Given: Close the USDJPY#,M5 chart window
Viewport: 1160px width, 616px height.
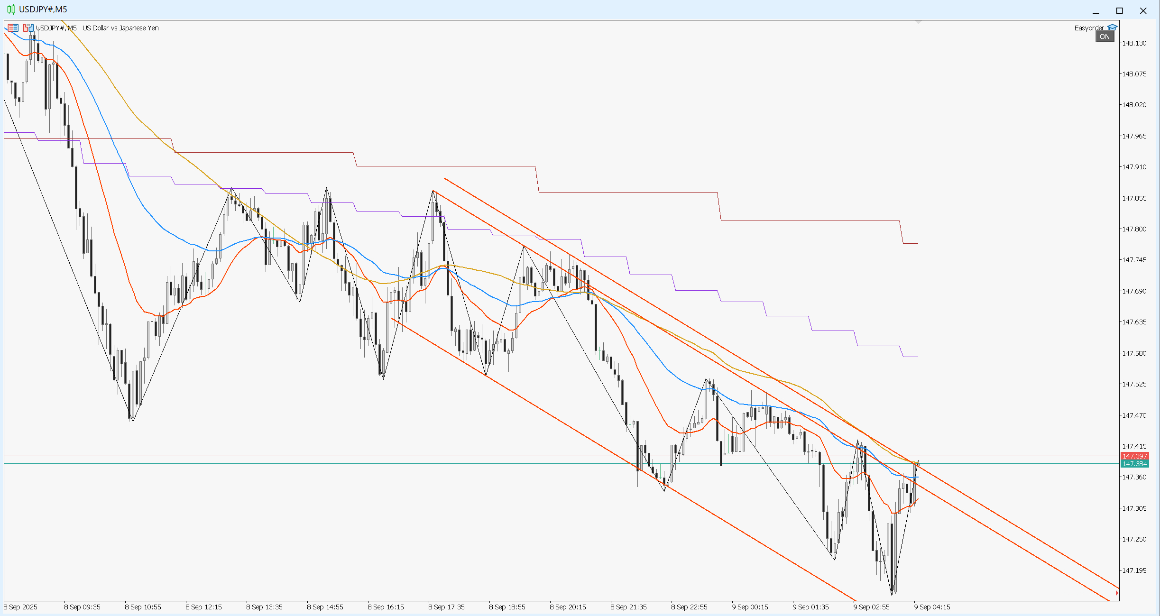Looking at the screenshot, I should click(x=1143, y=10).
